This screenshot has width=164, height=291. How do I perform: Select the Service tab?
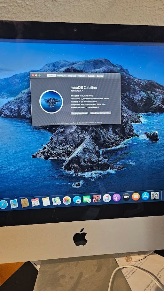[x=100, y=76]
